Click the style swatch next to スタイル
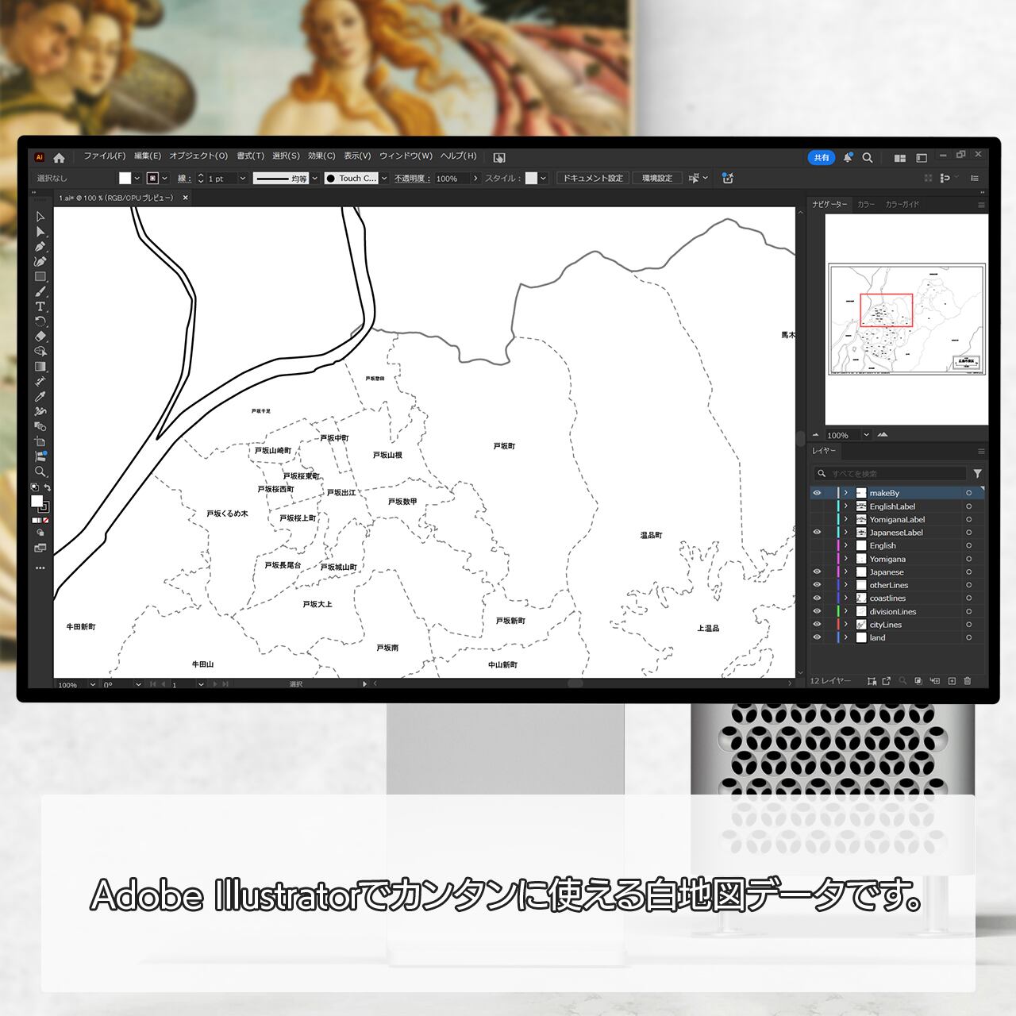 [531, 179]
